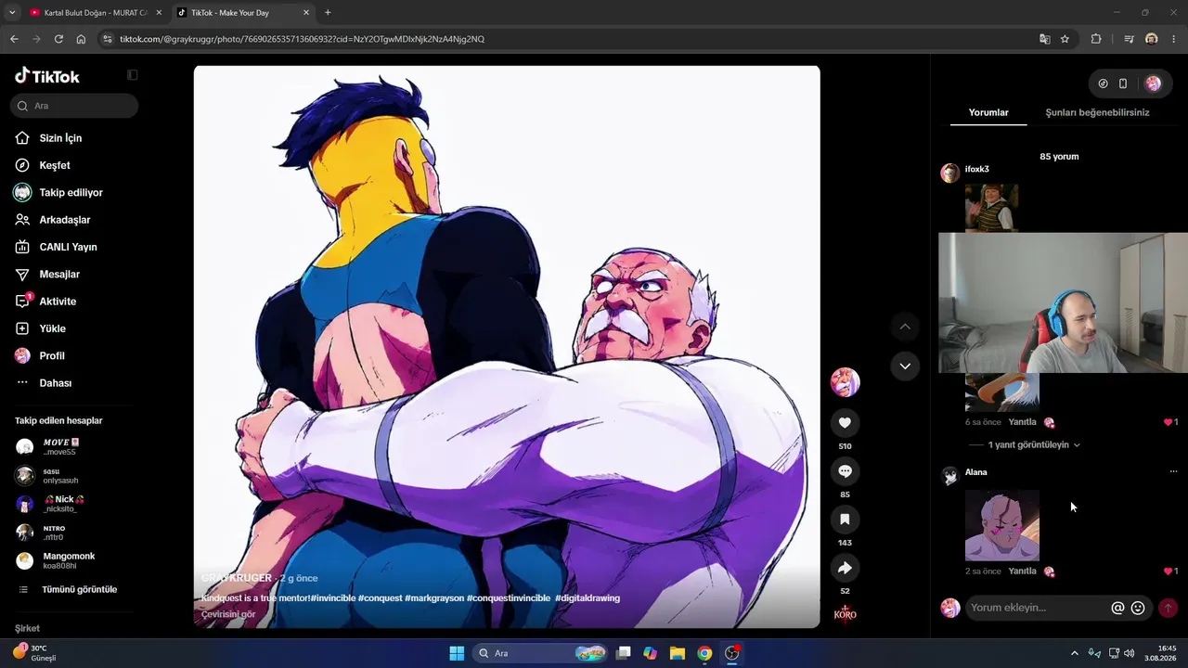
Task: Switch to Şunları beğenebilirsiniz tab
Action: click(x=1097, y=112)
